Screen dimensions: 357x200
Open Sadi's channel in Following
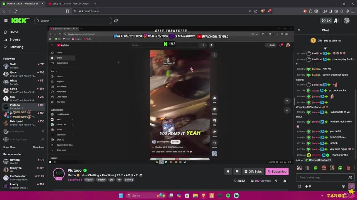pos(24,66)
